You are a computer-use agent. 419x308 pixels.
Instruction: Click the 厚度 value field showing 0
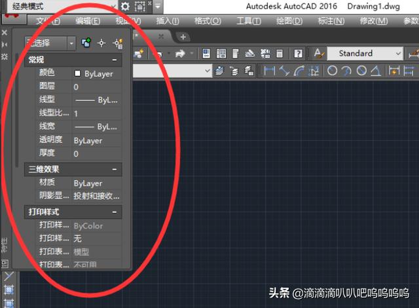96,154
